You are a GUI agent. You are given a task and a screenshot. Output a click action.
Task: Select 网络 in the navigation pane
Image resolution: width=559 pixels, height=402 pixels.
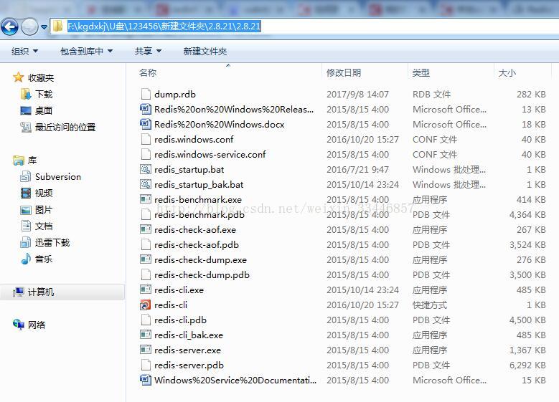click(x=36, y=325)
